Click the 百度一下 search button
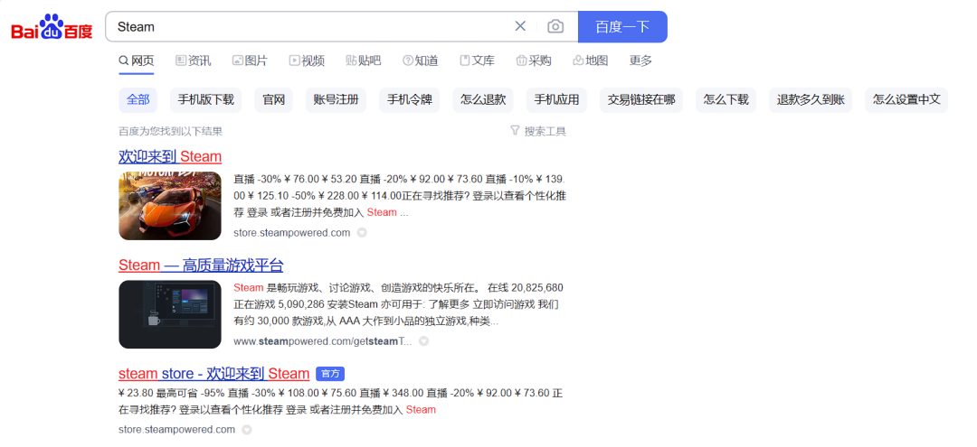 point(622,27)
